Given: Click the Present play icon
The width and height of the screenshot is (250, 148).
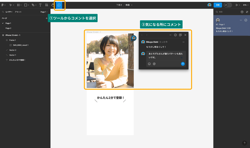Looking at the screenshot, I should coord(237,5).
